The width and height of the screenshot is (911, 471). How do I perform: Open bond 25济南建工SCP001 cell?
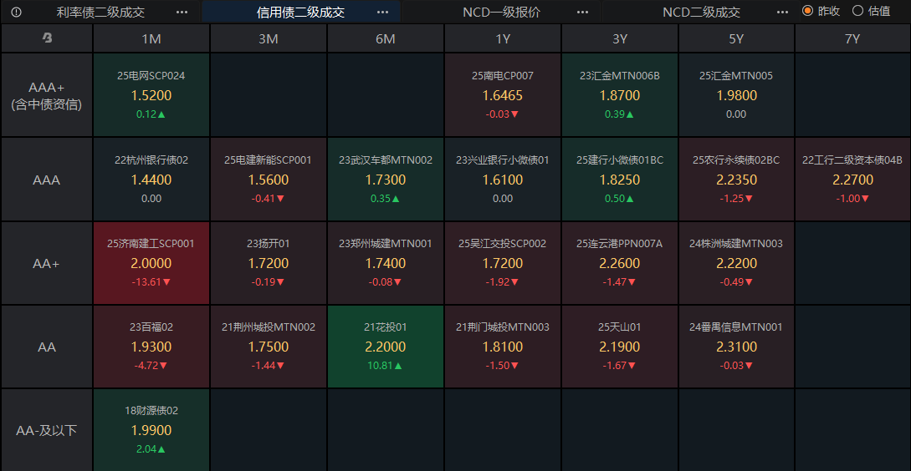151,263
